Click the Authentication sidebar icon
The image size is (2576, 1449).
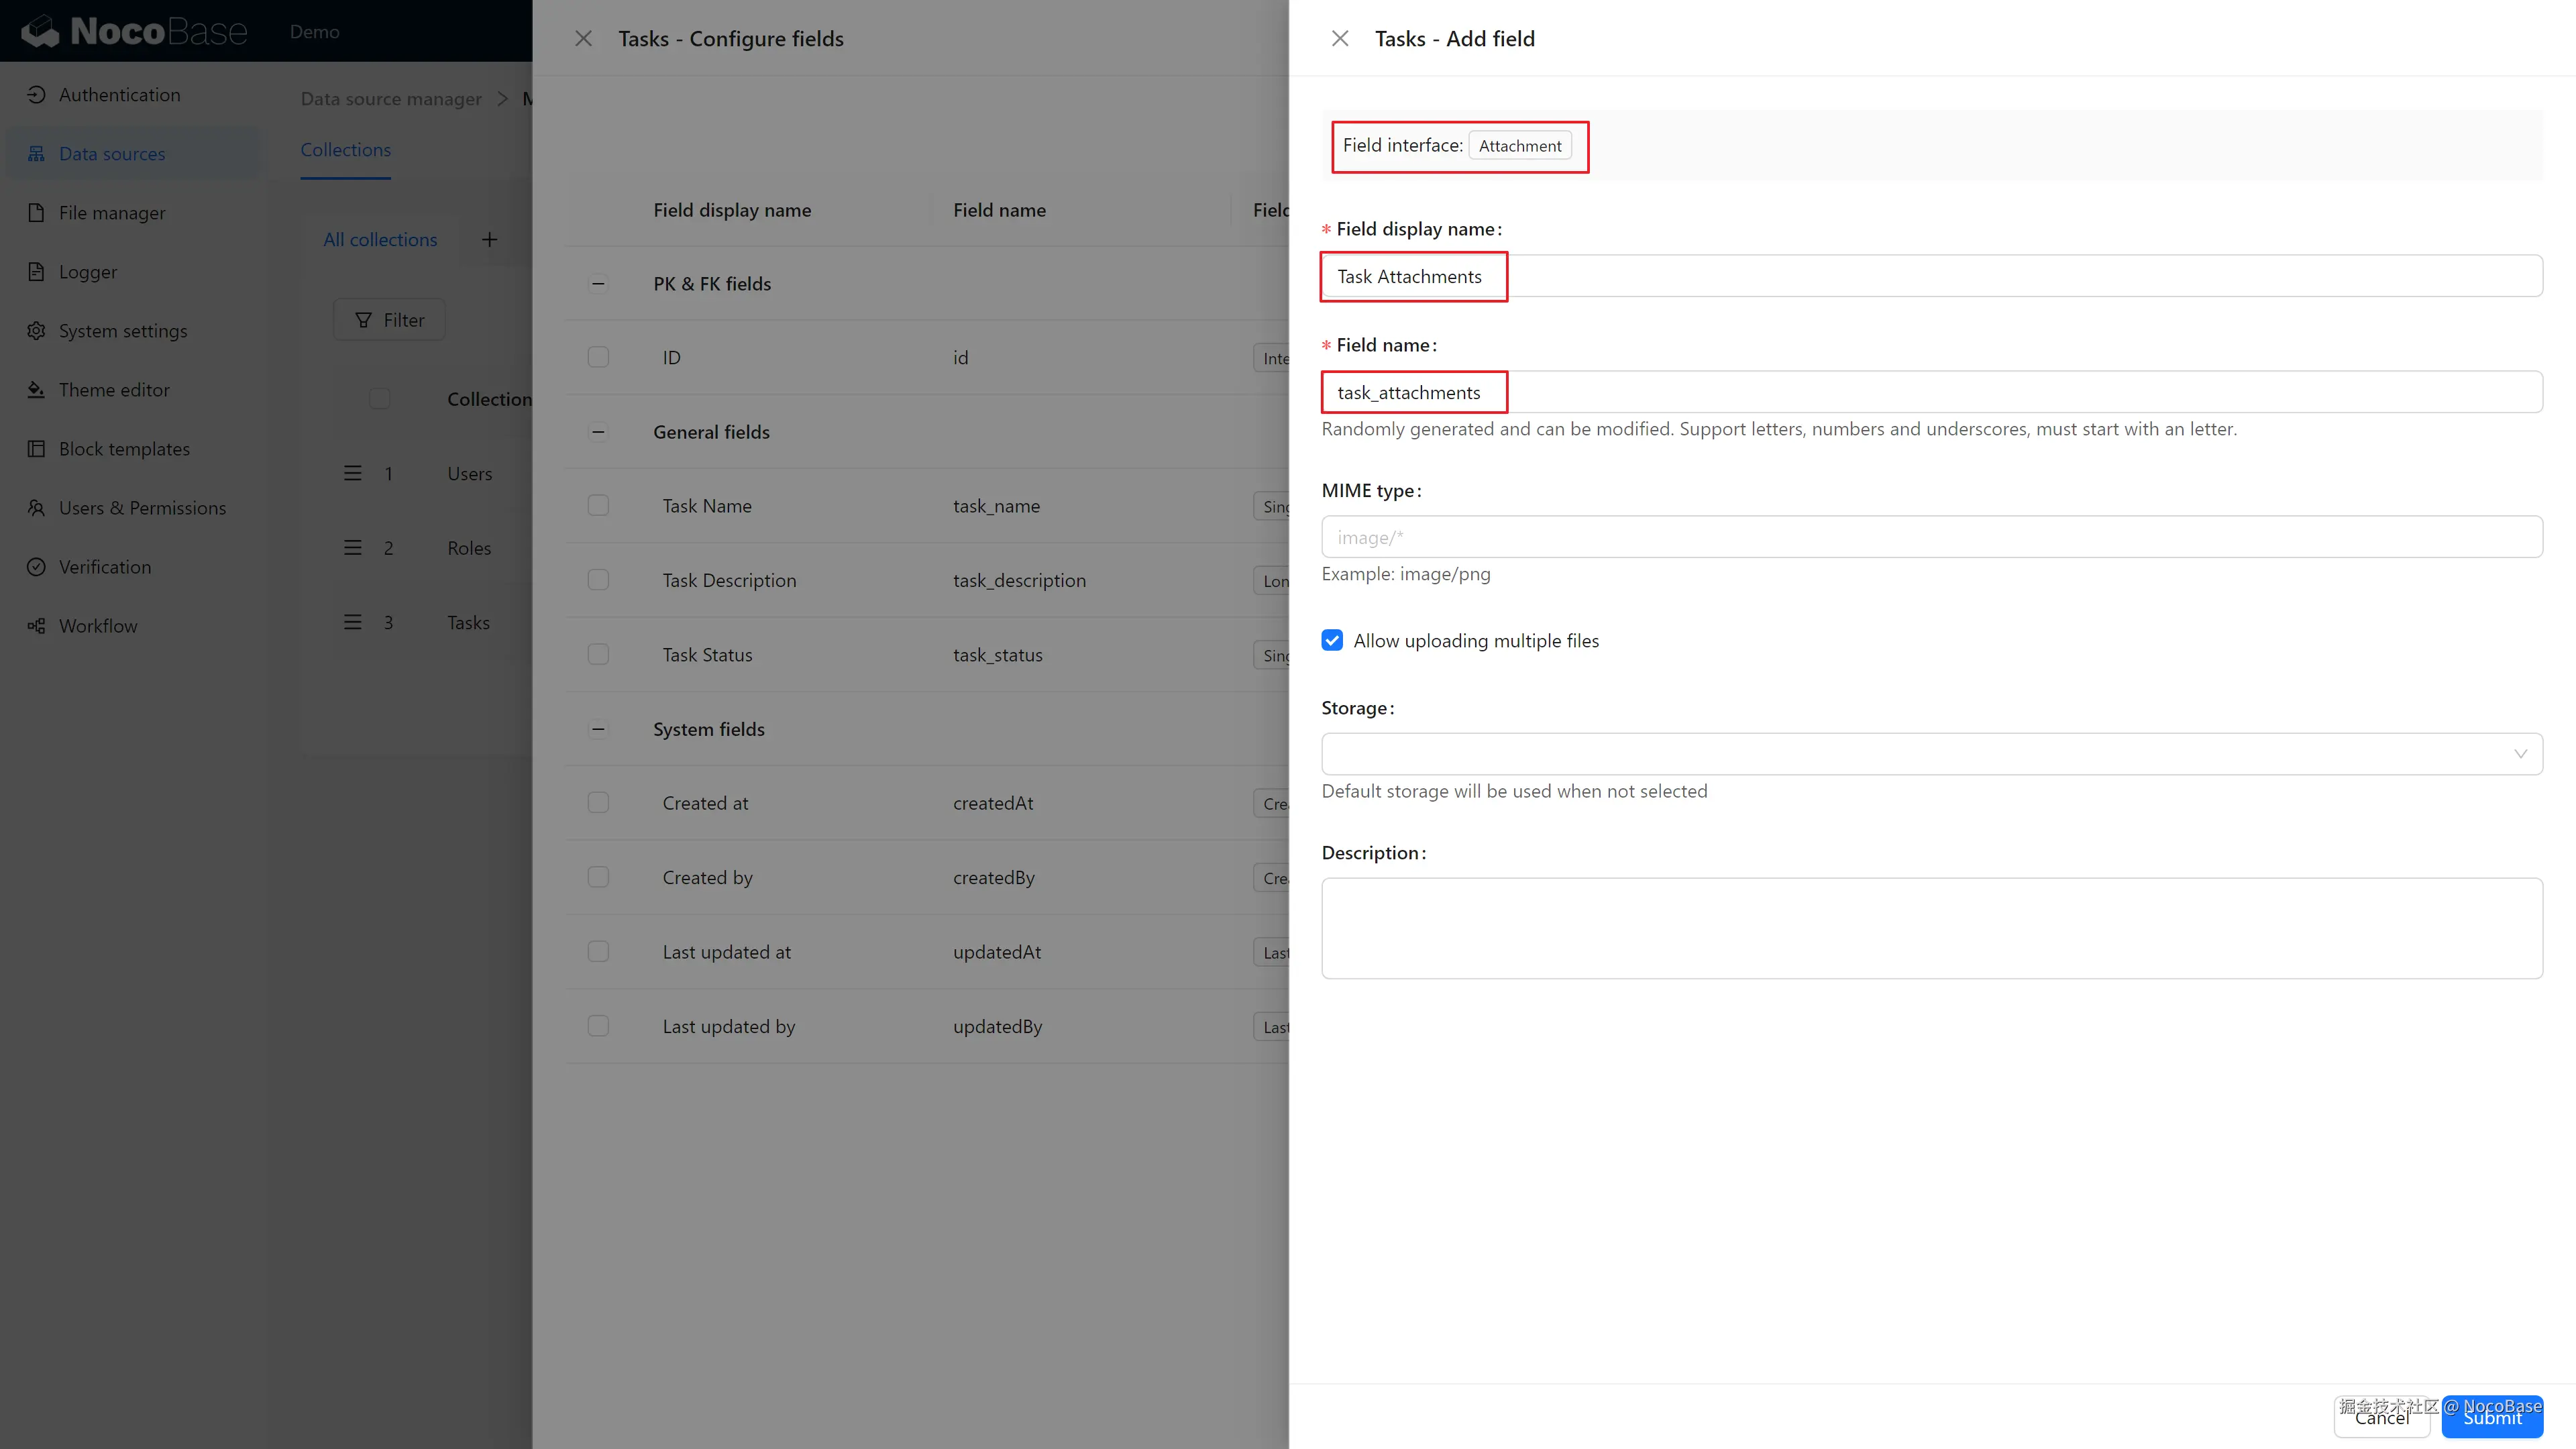coord(36,95)
